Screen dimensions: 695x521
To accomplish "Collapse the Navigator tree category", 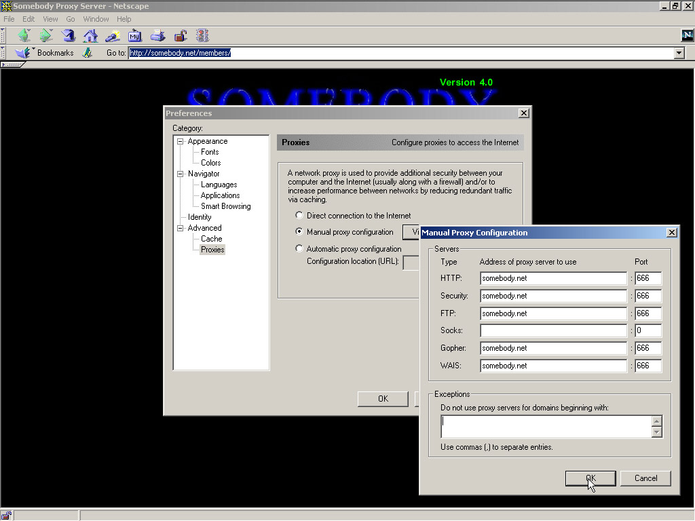I will coord(181,174).
